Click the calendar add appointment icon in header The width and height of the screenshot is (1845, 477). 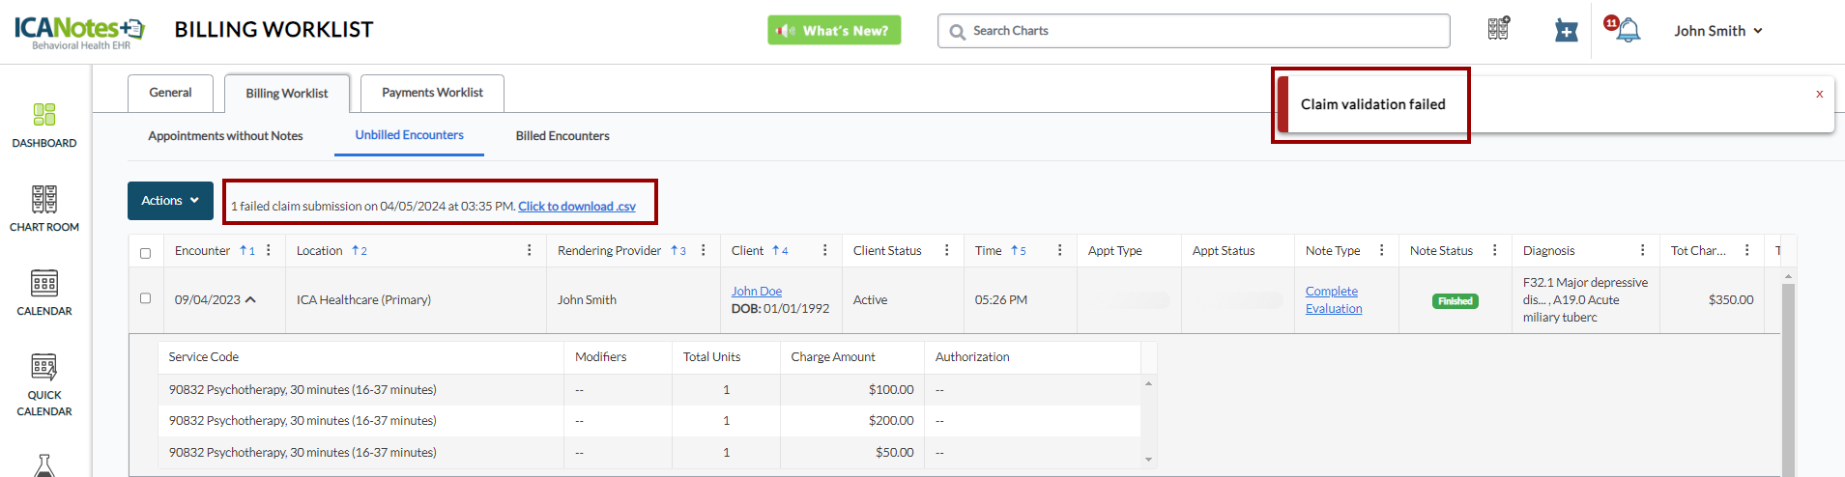[x=1566, y=31]
